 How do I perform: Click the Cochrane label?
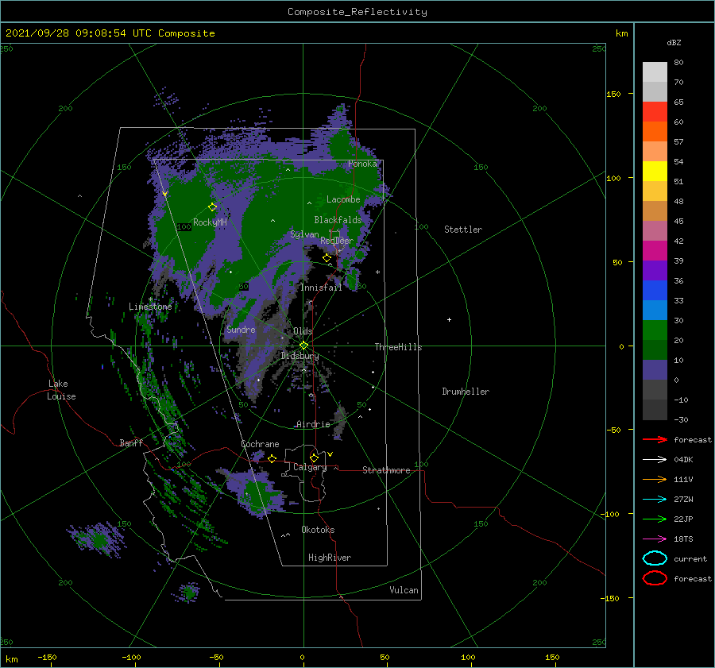point(260,444)
